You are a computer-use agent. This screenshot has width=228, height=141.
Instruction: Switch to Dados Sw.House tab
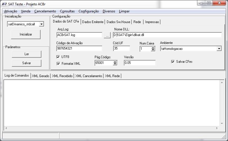pyautogui.click(x=118, y=22)
